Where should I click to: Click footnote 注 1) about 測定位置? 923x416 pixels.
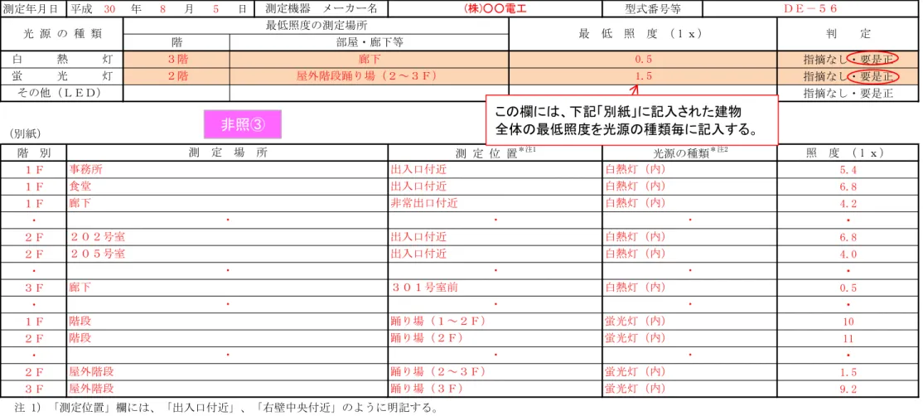[x=225, y=408]
